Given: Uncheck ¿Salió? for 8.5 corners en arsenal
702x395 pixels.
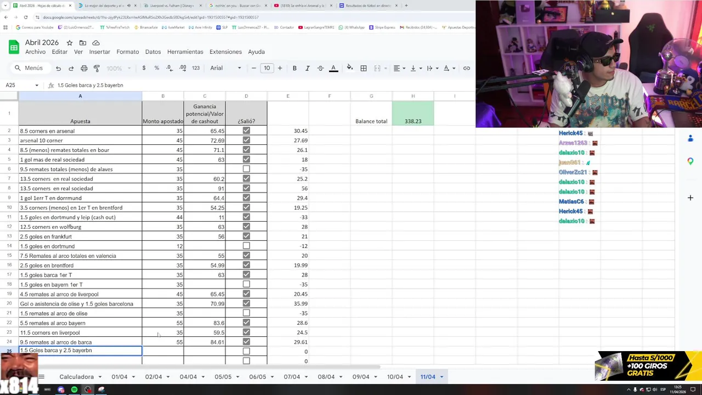Looking at the screenshot, I should tap(246, 131).
